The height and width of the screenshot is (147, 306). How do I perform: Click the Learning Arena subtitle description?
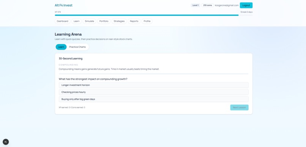94,39
